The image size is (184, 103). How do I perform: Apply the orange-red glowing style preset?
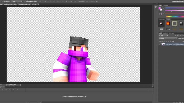pos(168,23)
